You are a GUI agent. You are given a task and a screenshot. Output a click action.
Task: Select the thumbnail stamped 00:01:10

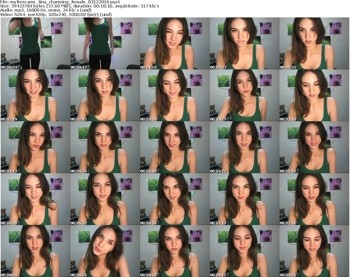pyautogui.click(x=175, y=43)
